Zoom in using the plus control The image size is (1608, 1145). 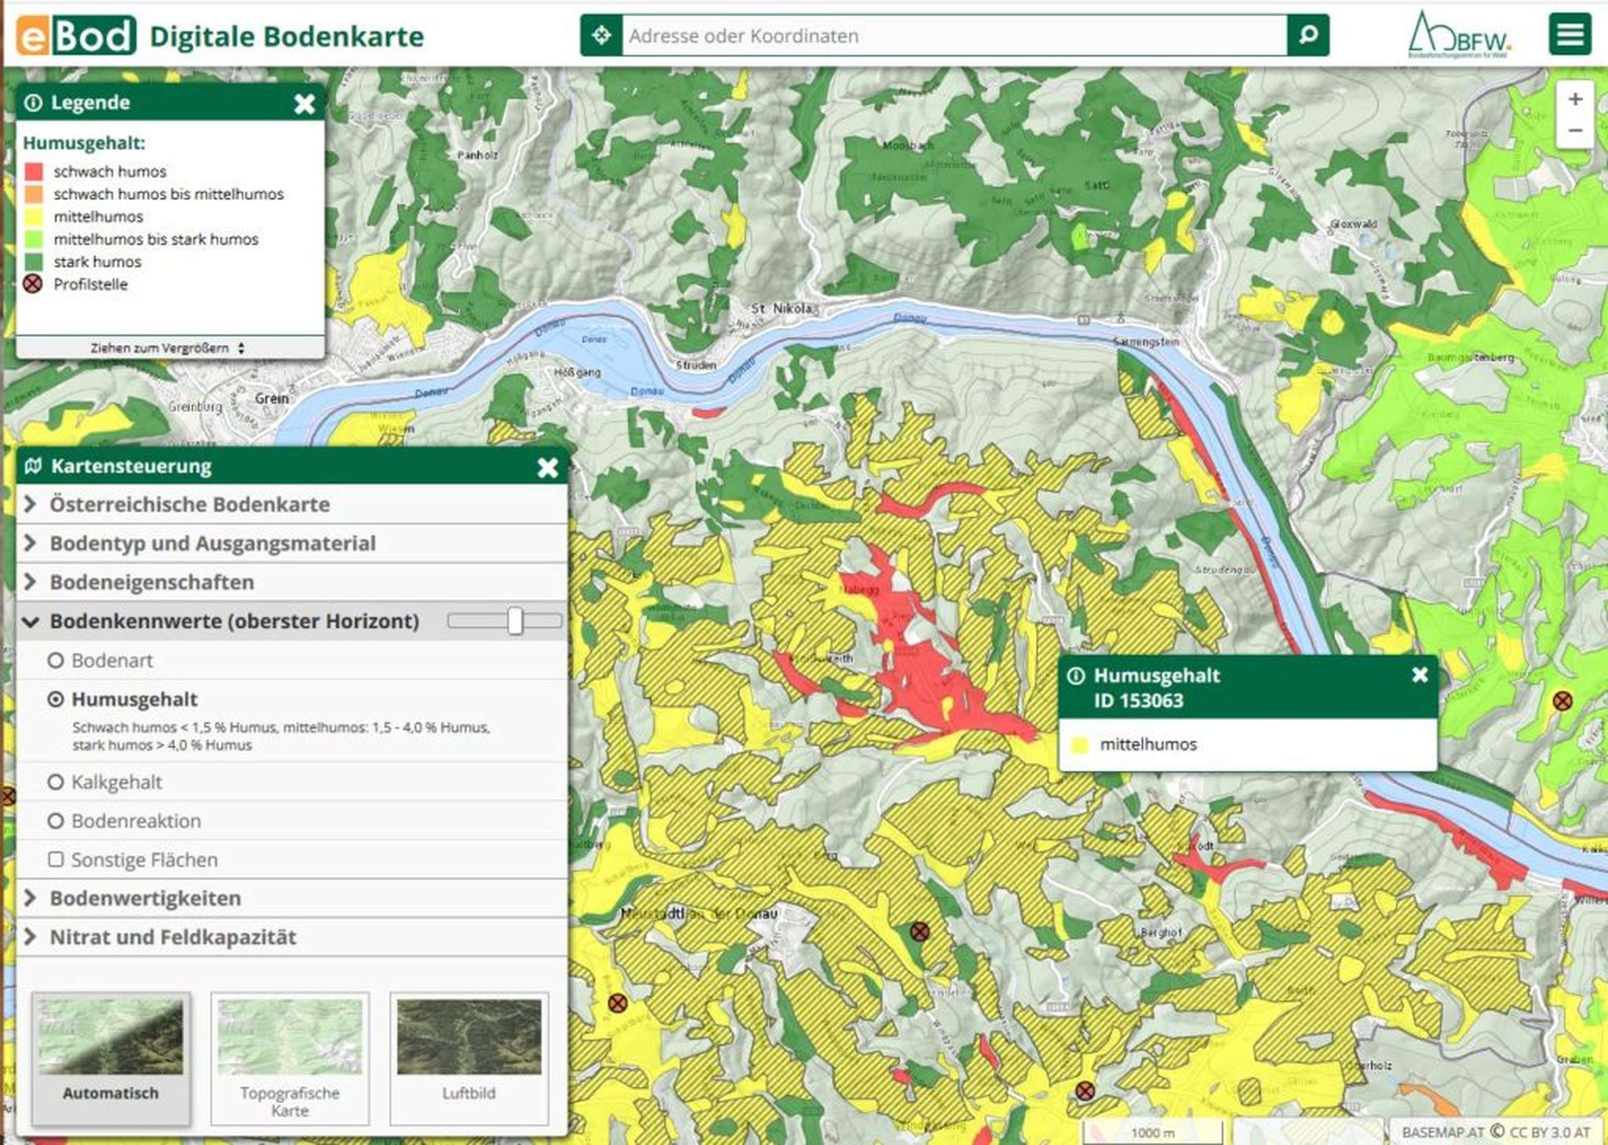click(1576, 100)
